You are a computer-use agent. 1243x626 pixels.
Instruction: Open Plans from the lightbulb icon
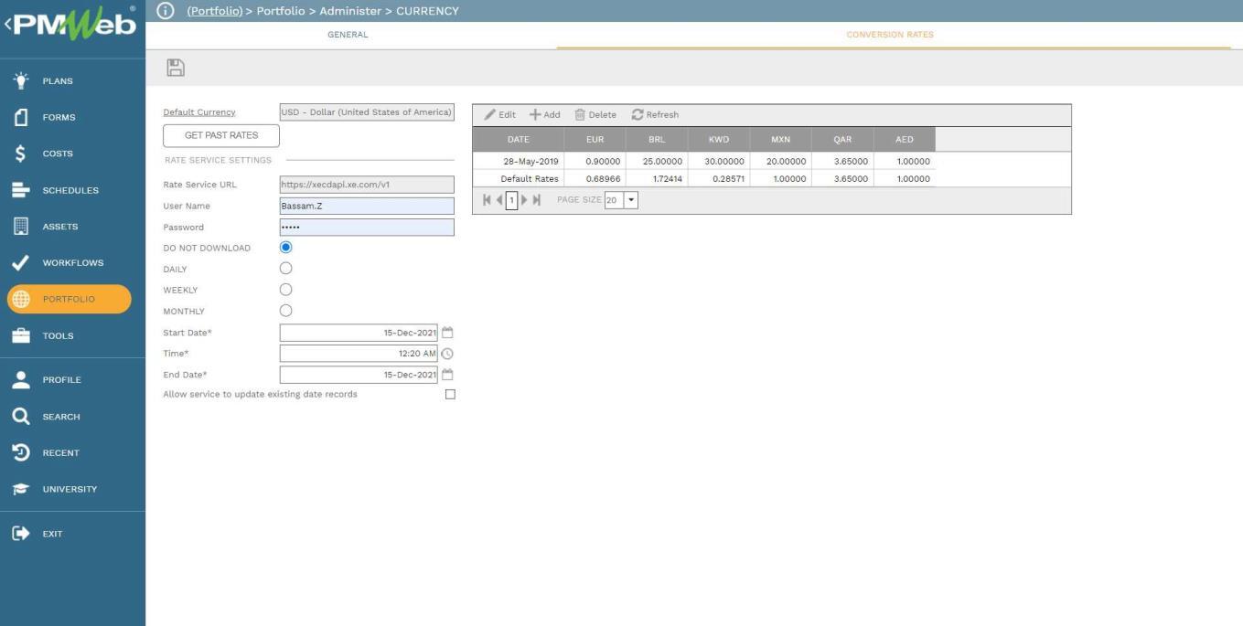tap(20, 80)
